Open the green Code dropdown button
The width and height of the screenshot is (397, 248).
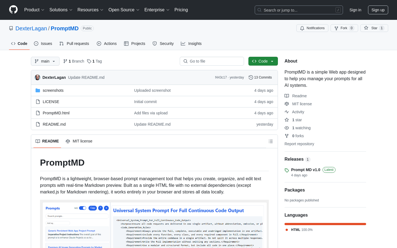click(263, 61)
